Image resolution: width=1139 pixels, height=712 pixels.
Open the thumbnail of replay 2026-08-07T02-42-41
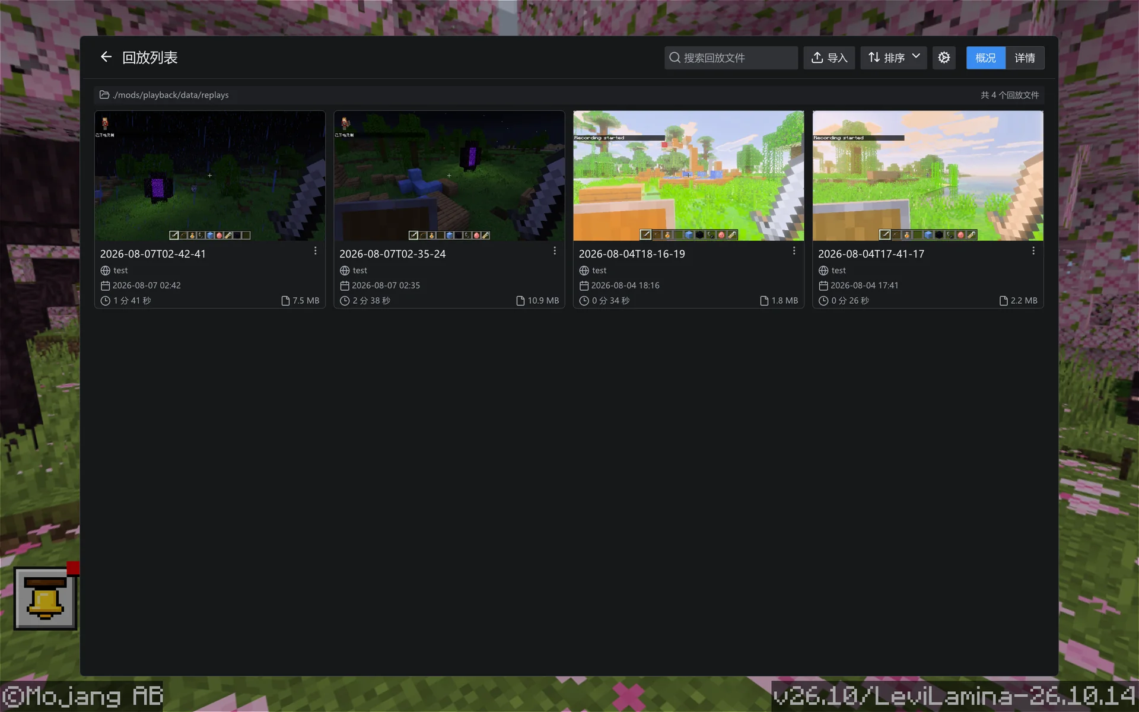210,176
